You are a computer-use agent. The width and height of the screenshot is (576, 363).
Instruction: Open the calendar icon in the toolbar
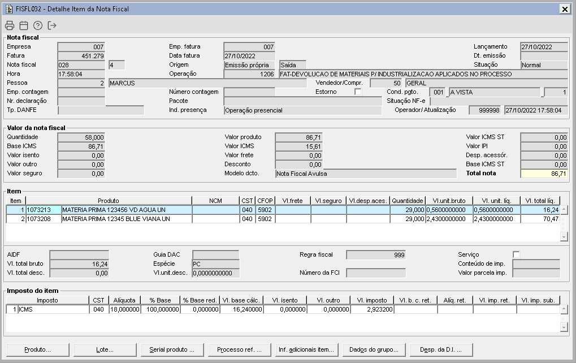point(24,25)
